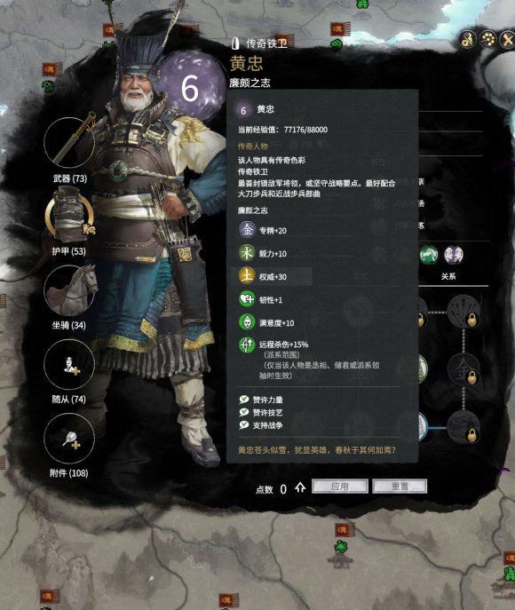The height and width of the screenshot is (610, 515).
Task: Click the 远程杀伤+15% ranged damage icon
Action: coord(247,345)
